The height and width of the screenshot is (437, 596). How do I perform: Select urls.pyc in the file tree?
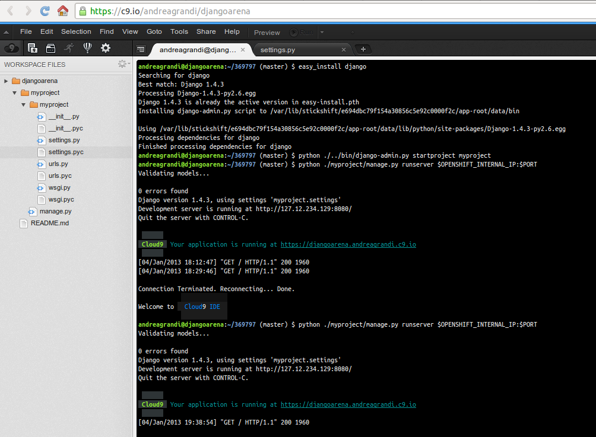tap(60, 176)
